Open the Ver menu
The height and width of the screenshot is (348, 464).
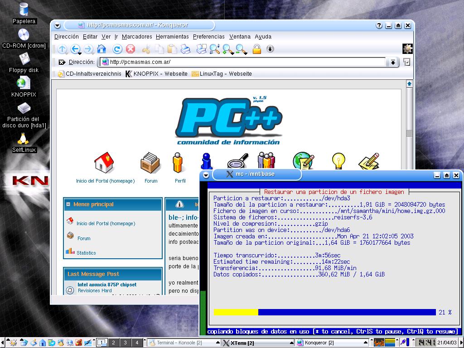tap(106, 37)
